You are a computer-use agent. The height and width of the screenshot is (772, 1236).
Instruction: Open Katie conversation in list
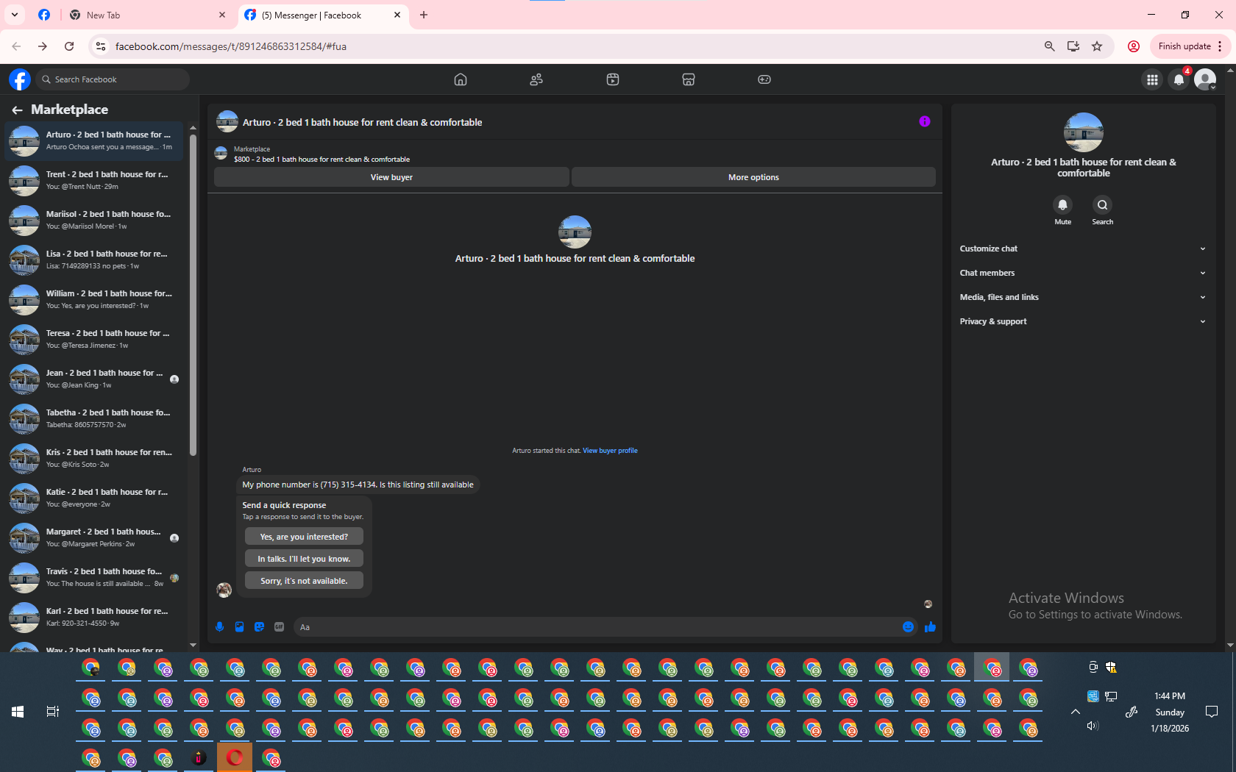click(x=94, y=498)
